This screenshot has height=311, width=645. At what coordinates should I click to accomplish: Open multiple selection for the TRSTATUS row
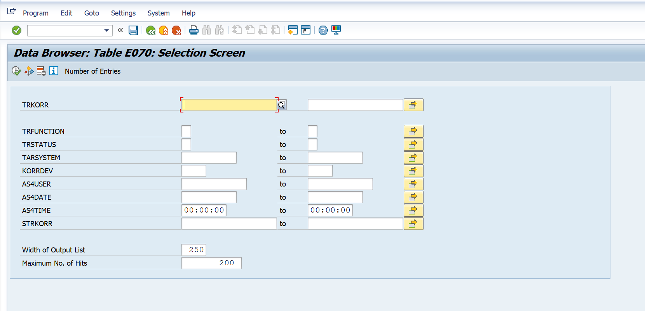pyautogui.click(x=413, y=144)
